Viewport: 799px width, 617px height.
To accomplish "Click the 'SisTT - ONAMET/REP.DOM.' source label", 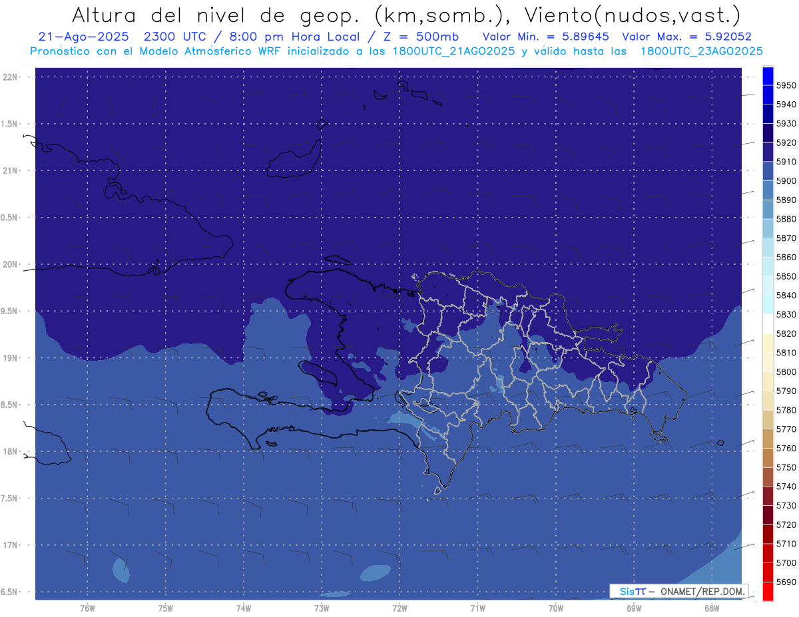I will tap(679, 591).
